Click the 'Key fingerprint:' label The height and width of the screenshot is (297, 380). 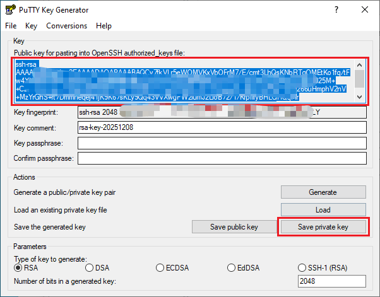click(x=36, y=112)
